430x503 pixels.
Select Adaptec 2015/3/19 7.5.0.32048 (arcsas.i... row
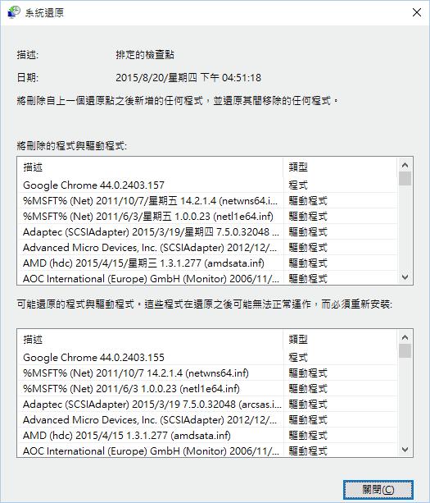pos(207,405)
